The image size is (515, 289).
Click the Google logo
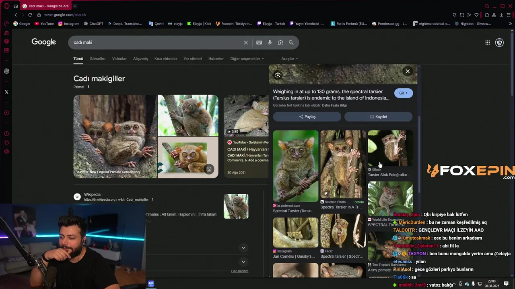[x=44, y=42]
